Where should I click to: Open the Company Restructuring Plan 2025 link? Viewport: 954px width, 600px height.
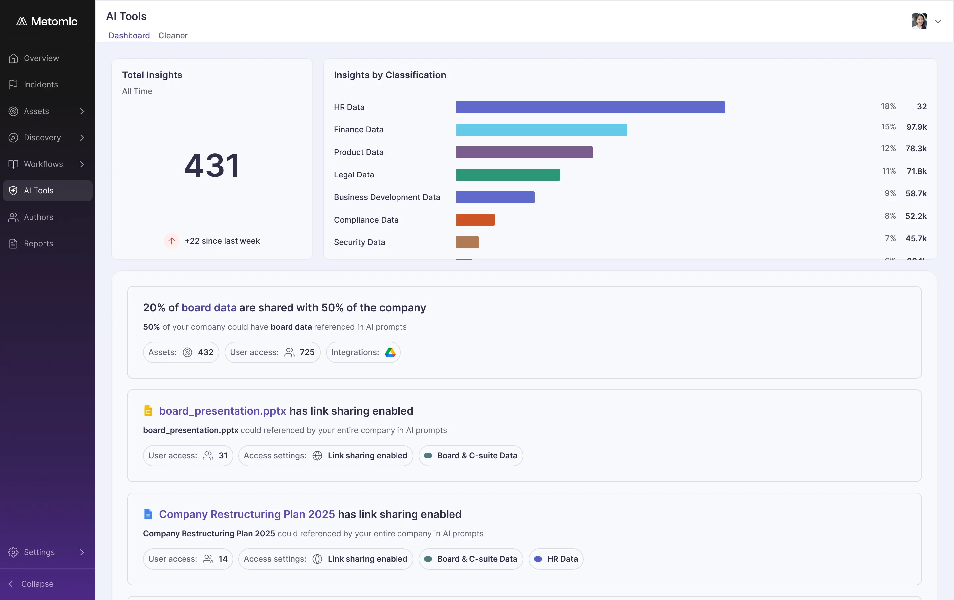pyautogui.click(x=247, y=514)
